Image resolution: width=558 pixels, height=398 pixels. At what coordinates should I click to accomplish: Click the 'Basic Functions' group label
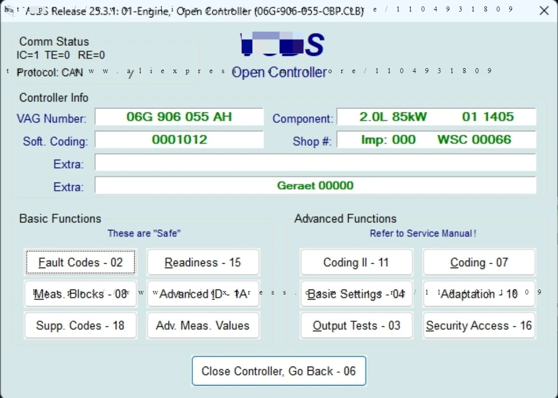60,218
